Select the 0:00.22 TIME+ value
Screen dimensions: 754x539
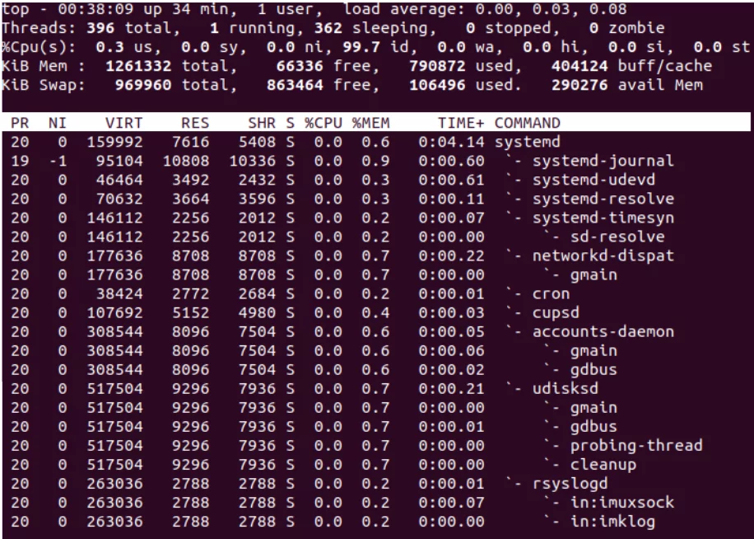click(x=451, y=255)
